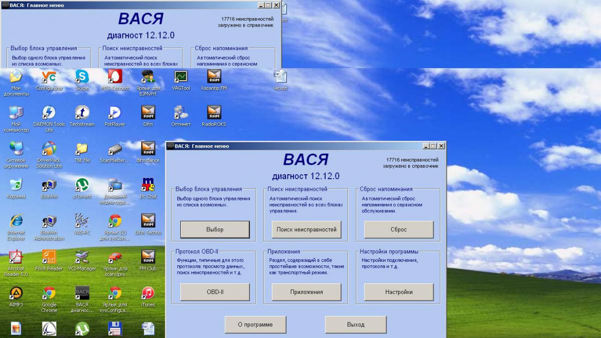Click the Сброс service reminder button
The image size is (601, 338).
399,229
